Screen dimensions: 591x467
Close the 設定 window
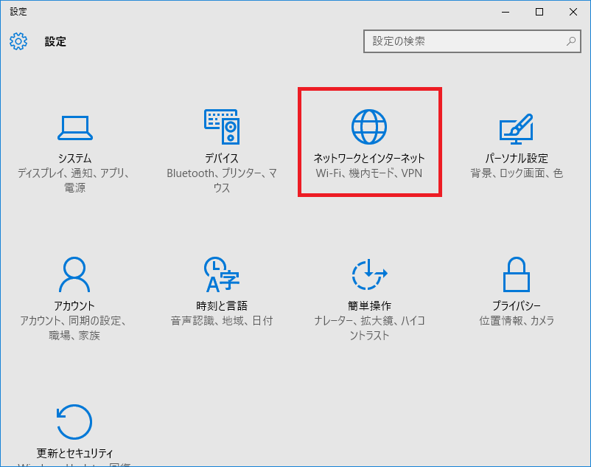pos(573,12)
